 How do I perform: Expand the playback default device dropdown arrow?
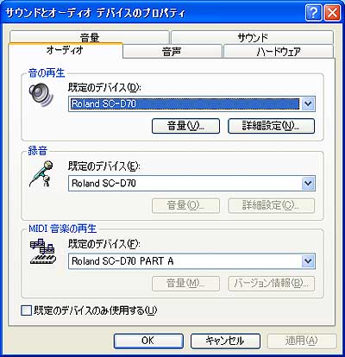point(308,103)
